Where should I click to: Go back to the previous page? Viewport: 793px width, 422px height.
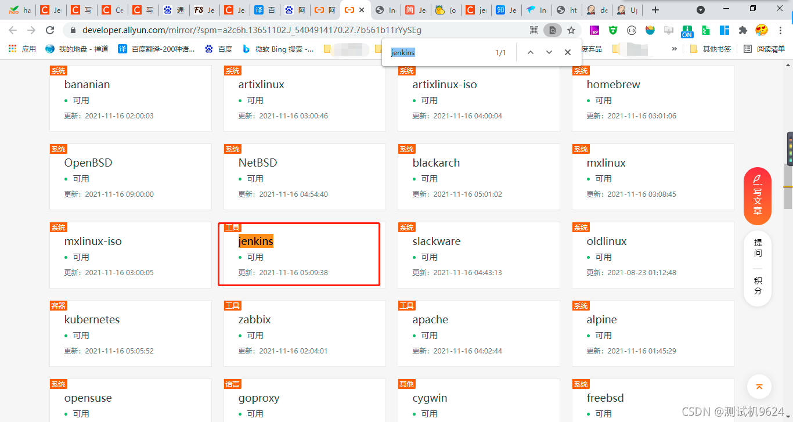point(13,30)
